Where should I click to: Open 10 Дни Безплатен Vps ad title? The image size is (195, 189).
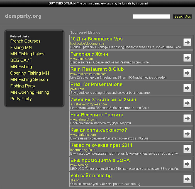click(96, 39)
